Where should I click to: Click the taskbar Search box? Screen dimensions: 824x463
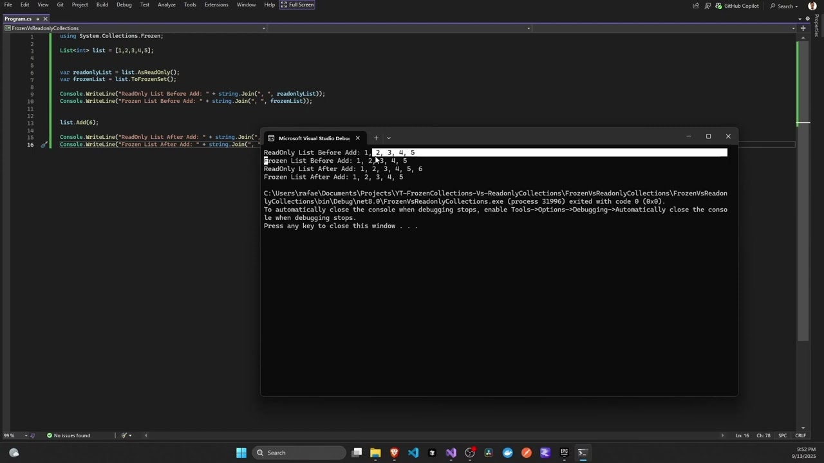tap(299, 453)
